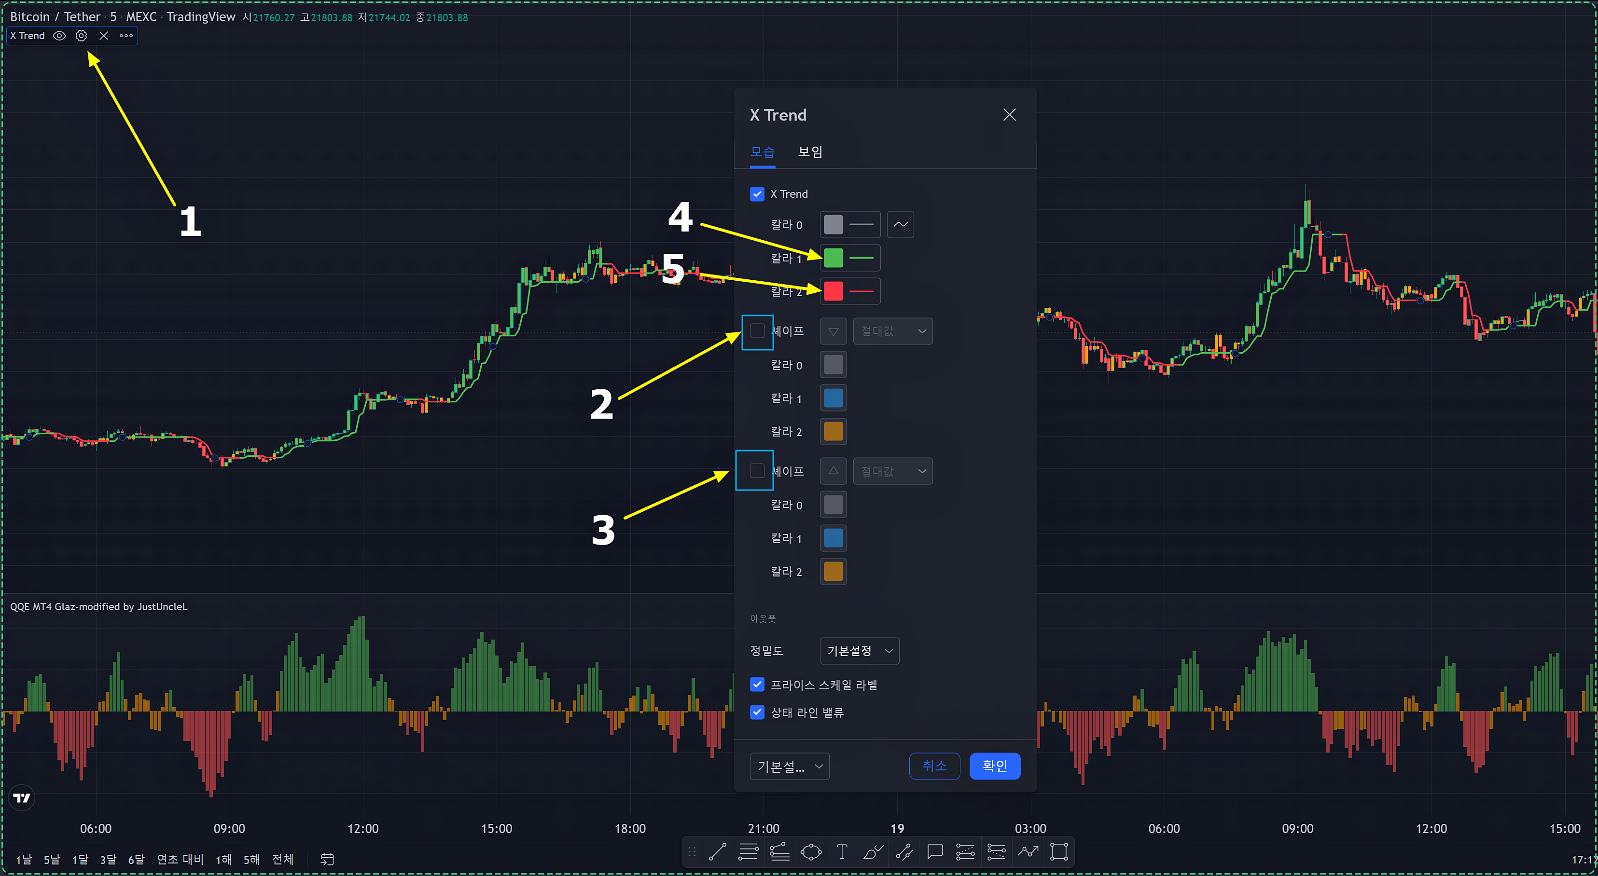This screenshot has width=1598, height=876.
Task: Select the 1달 time range
Action: [x=80, y=859]
